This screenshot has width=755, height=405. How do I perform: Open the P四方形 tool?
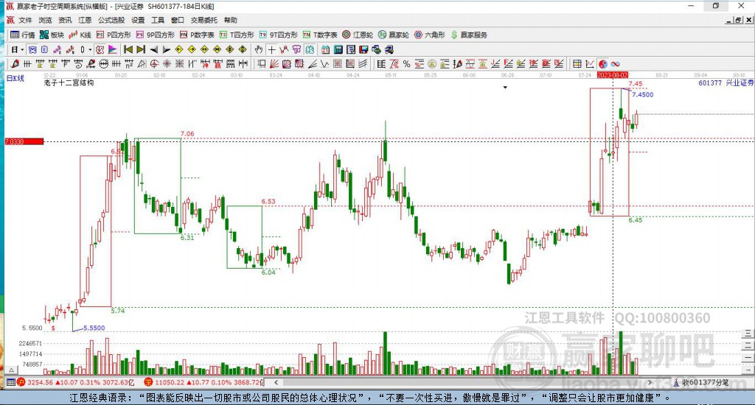tap(114, 35)
